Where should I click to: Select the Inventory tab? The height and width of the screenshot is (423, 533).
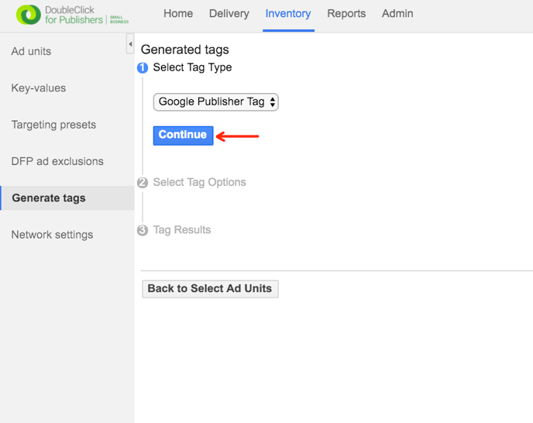(288, 14)
